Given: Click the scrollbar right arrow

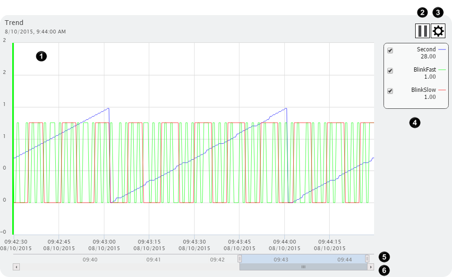Looking at the screenshot, I should (371, 267).
